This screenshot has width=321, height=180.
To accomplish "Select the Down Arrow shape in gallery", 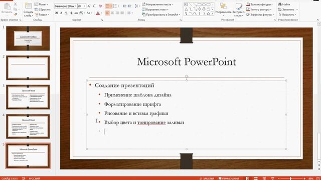I will point(204,9).
